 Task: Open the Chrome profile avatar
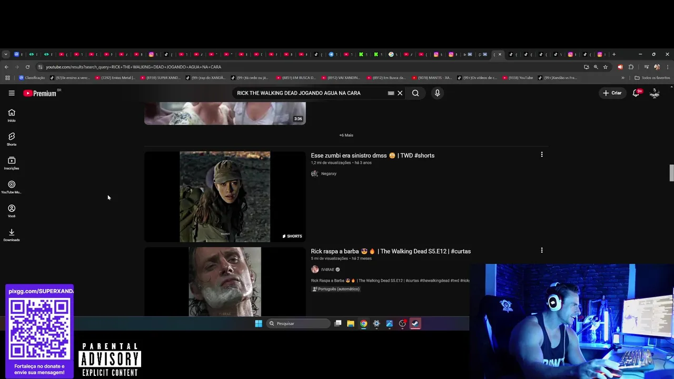[x=657, y=67]
